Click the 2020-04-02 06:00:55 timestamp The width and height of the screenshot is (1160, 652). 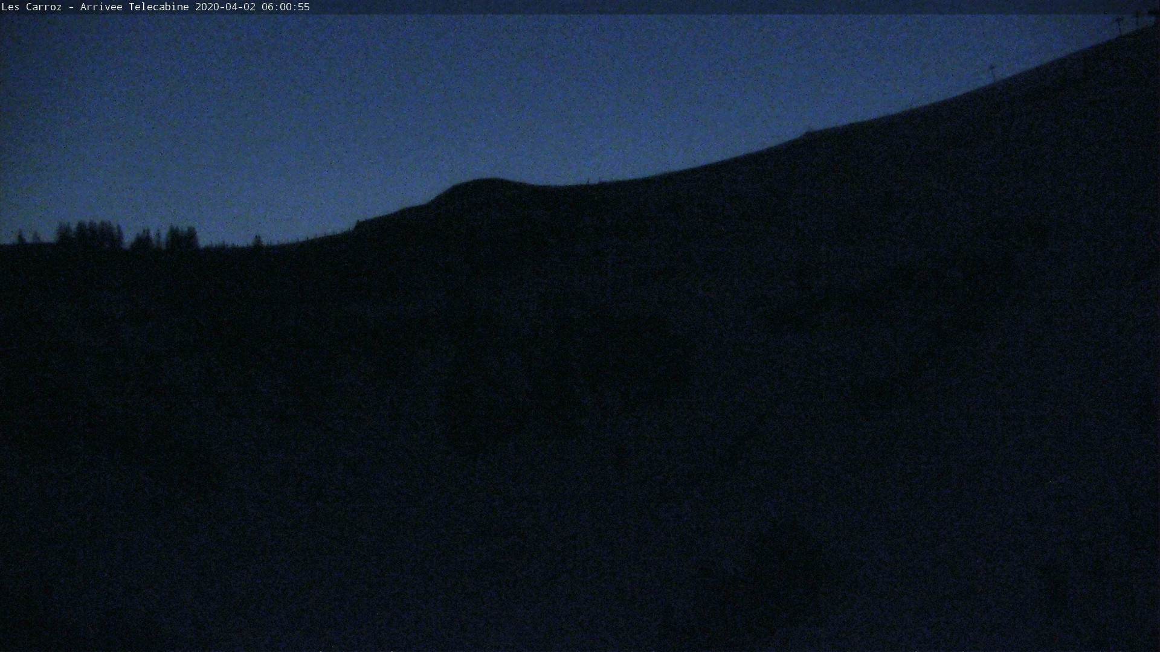pos(253,7)
